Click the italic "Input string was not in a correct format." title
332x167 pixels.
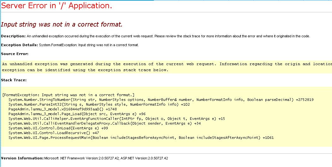(x=62, y=24)
